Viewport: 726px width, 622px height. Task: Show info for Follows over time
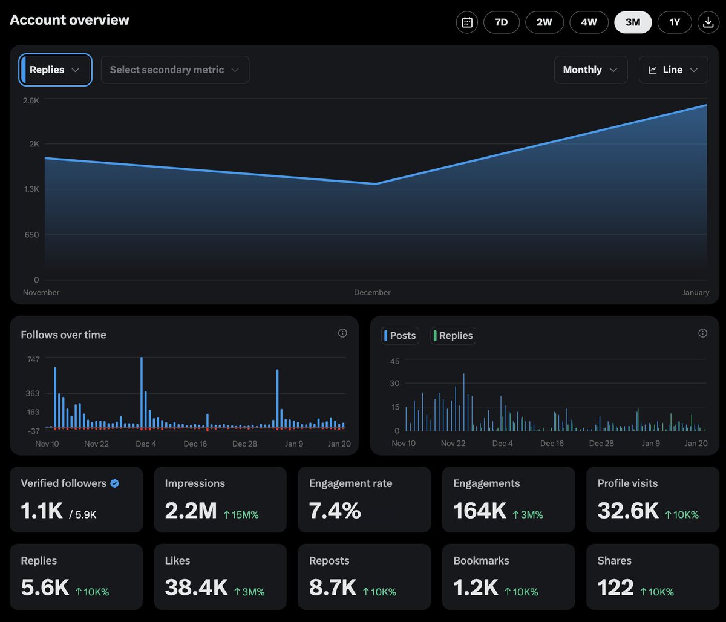342,333
